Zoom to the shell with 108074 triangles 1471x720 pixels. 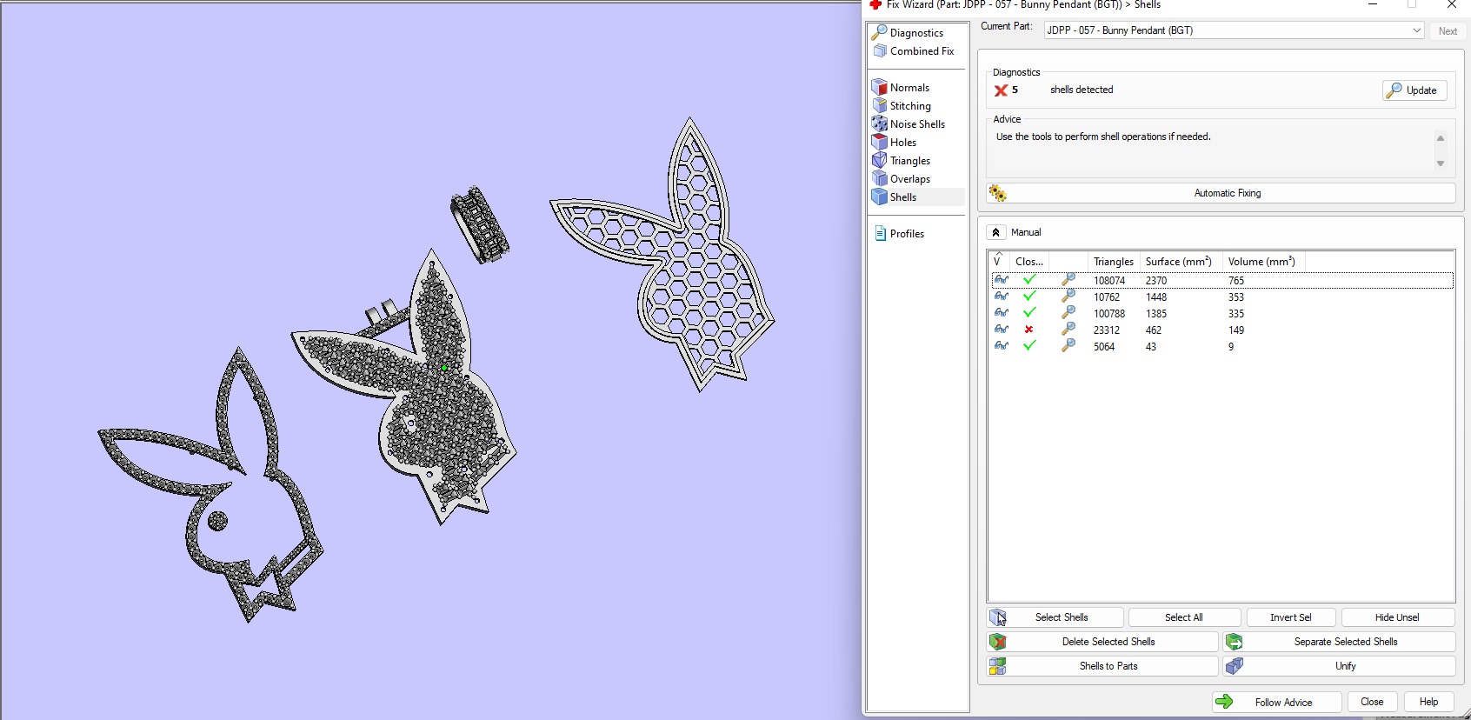tap(1068, 280)
